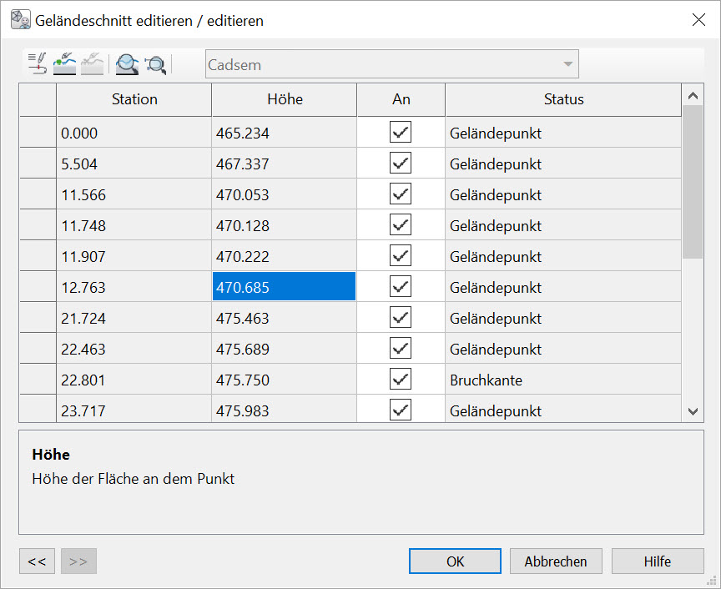Click the app icon in title bar
Image resolution: width=721 pixels, height=589 pixels.
pyautogui.click(x=20, y=20)
